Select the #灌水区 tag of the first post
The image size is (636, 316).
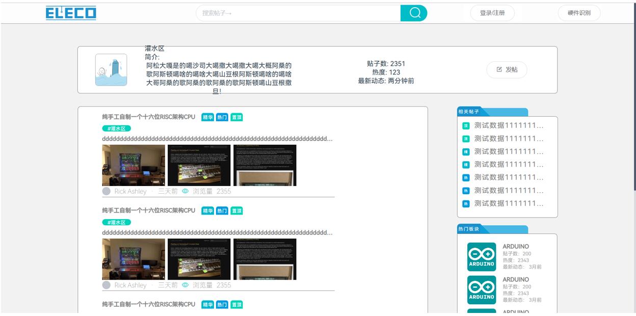116,128
